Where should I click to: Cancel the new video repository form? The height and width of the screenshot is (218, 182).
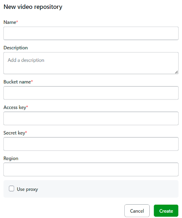(137, 211)
